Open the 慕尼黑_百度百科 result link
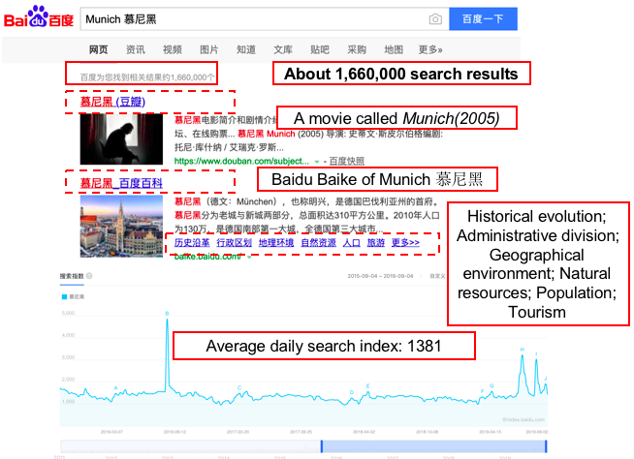634x459 pixels. point(121,183)
